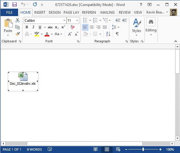
Task: Open the font size 11 dropdown
Action: click(77, 20)
